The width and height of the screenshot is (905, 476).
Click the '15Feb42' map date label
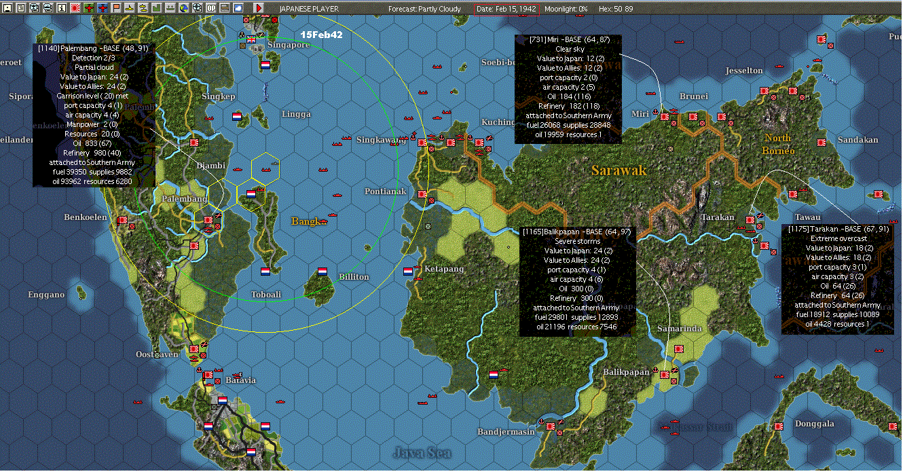321,34
